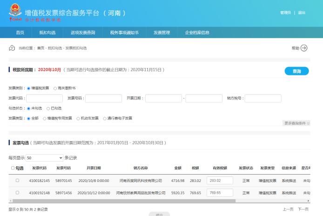The width and height of the screenshot is (323, 216).
Task: Select the 海关缴款书 radio option
Action: (55, 88)
